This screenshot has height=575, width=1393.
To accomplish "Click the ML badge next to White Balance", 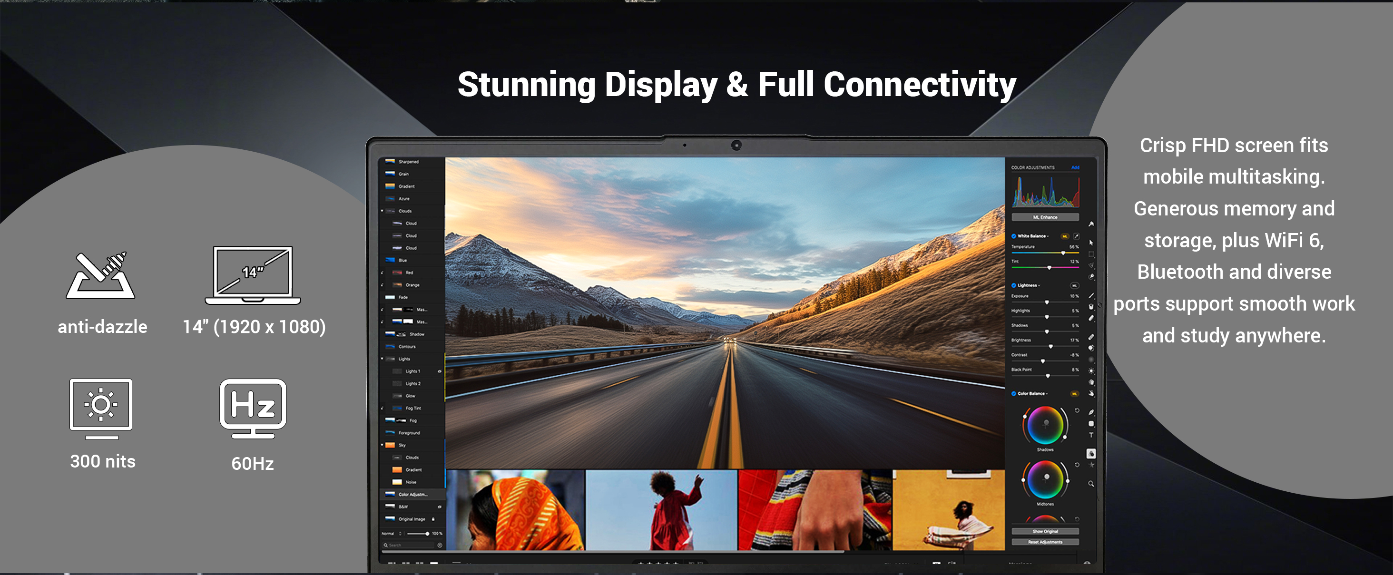I will click(x=1065, y=236).
